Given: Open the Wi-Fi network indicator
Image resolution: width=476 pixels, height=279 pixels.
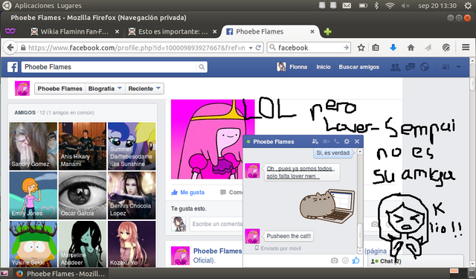Looking at the screenshot, I should click(x=390, y=5).
